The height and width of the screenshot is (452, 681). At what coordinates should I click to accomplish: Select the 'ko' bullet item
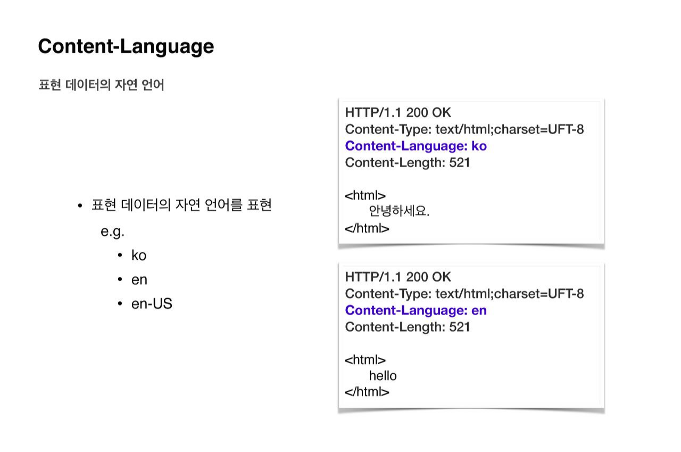click(139, 256)
